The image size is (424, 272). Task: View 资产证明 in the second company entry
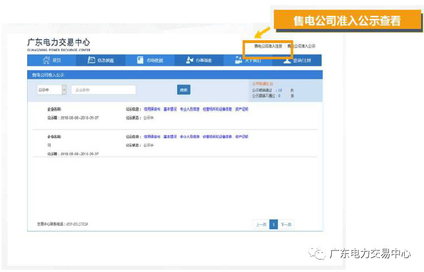coord(242,137)
